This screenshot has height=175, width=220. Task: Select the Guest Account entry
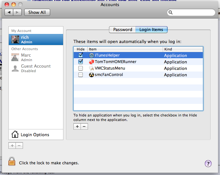pos(36,68)
